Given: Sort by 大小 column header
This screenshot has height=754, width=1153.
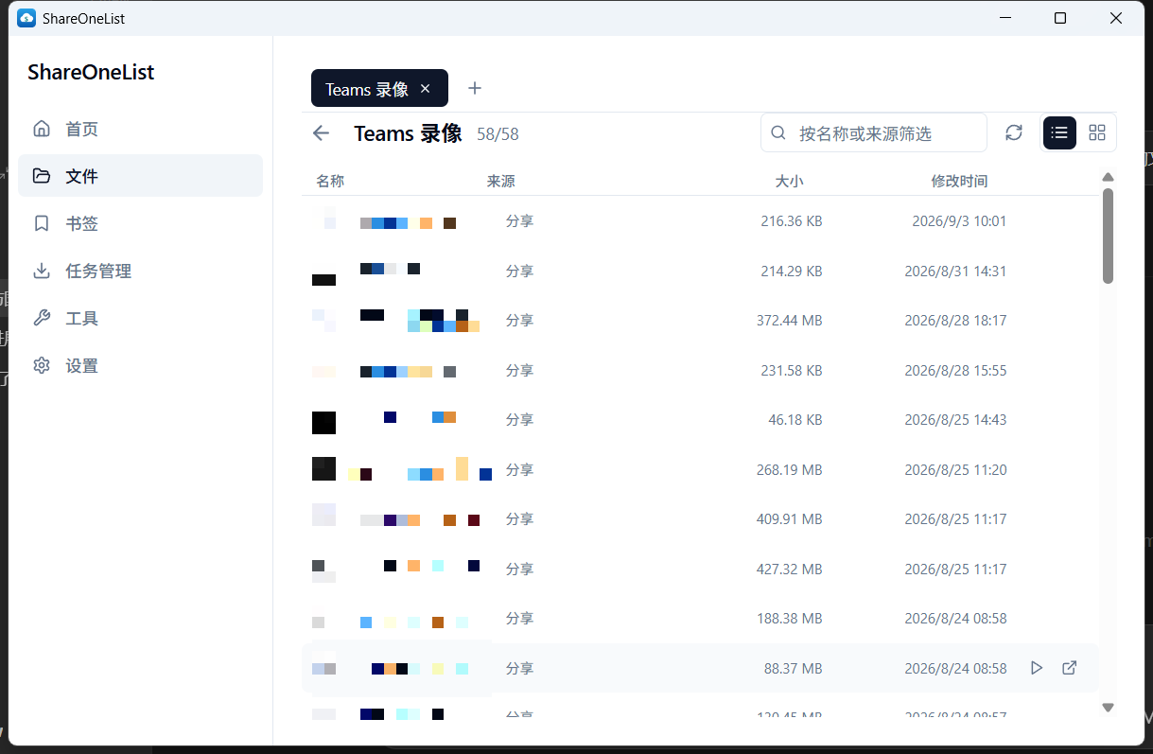Looking at the screenshot, I should coord(789,181).
